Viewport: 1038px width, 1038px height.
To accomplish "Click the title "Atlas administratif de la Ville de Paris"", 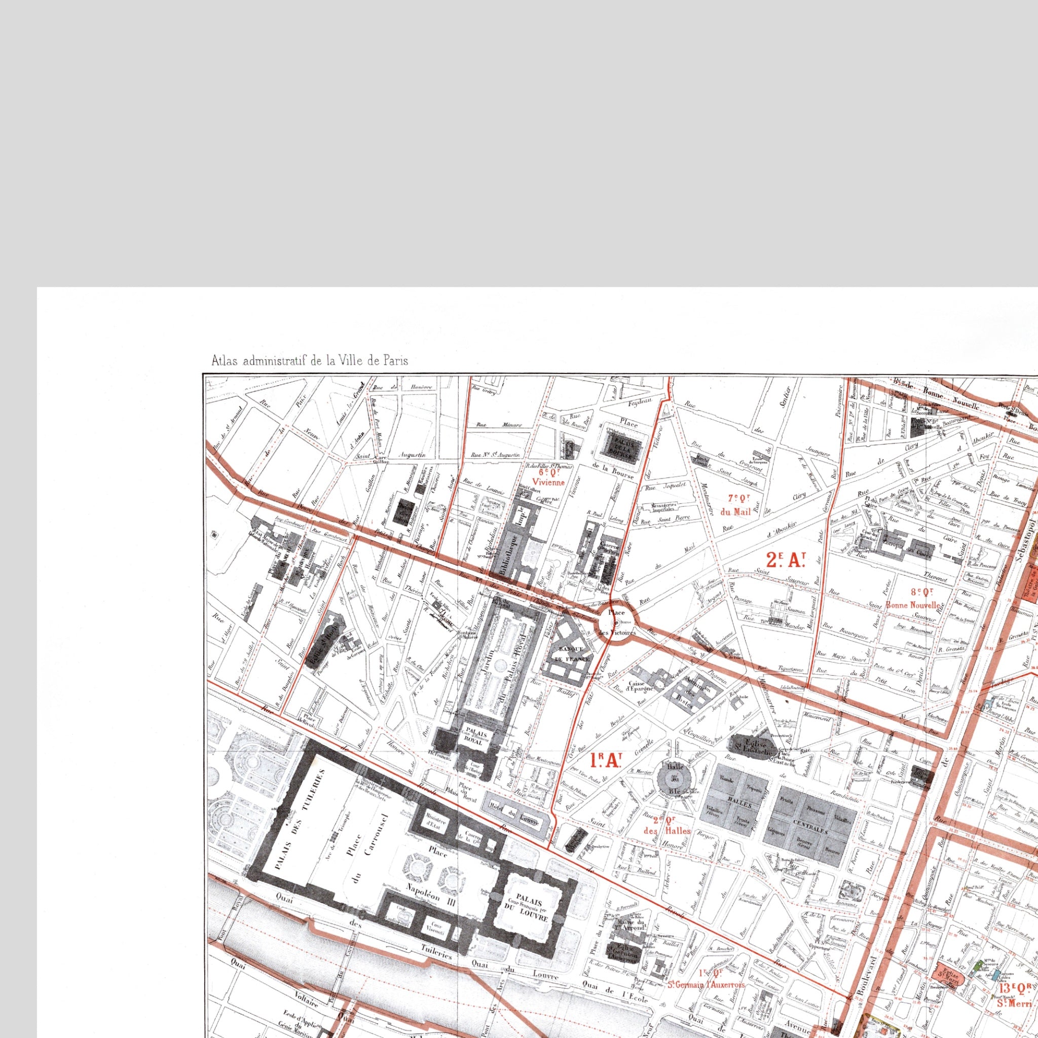I will [310, 360].
